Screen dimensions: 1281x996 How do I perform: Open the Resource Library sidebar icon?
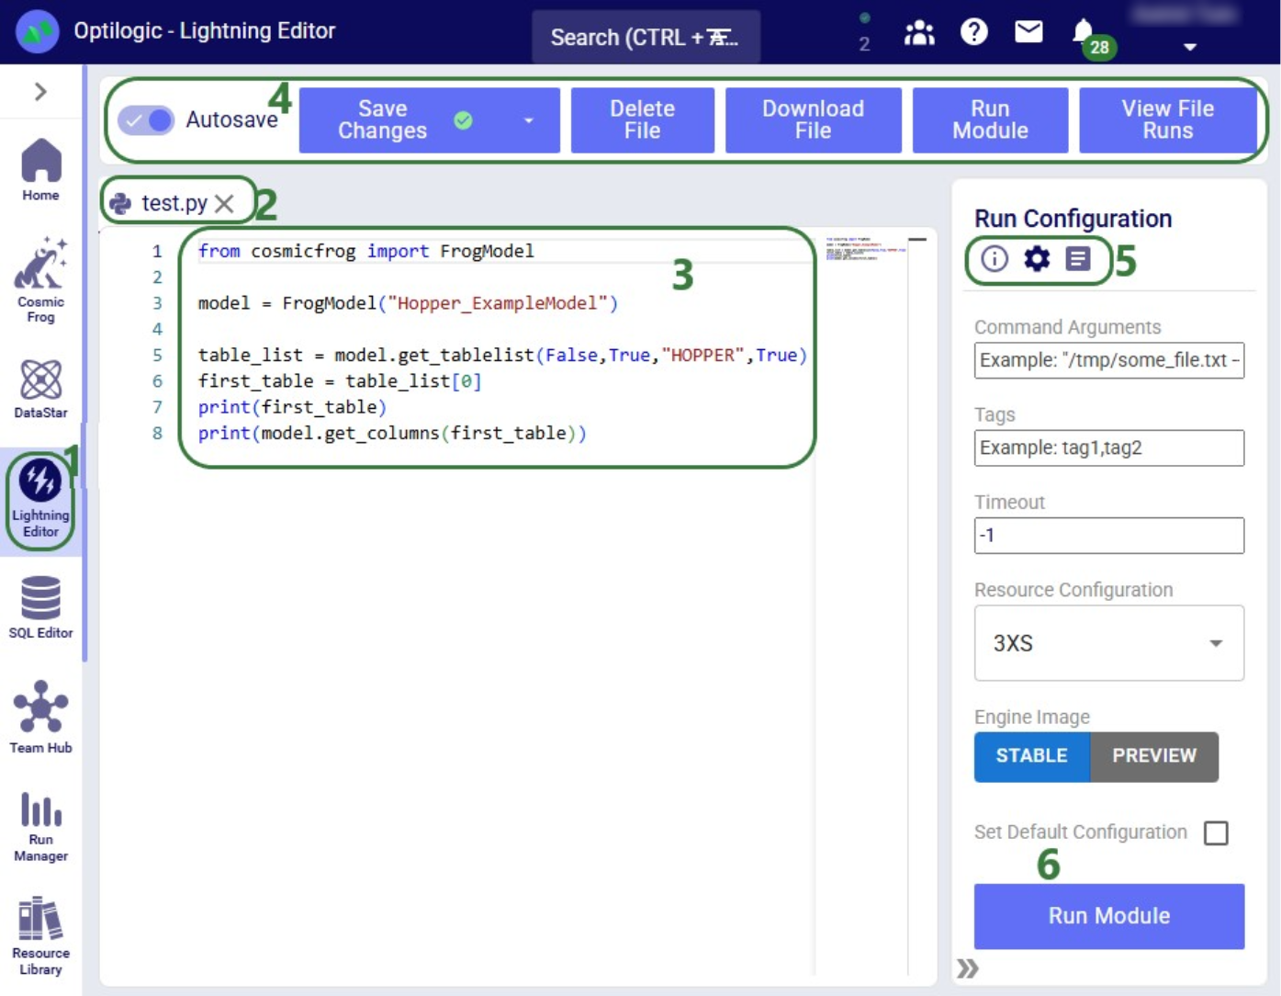pyautogui.click(x=40, y=936)
